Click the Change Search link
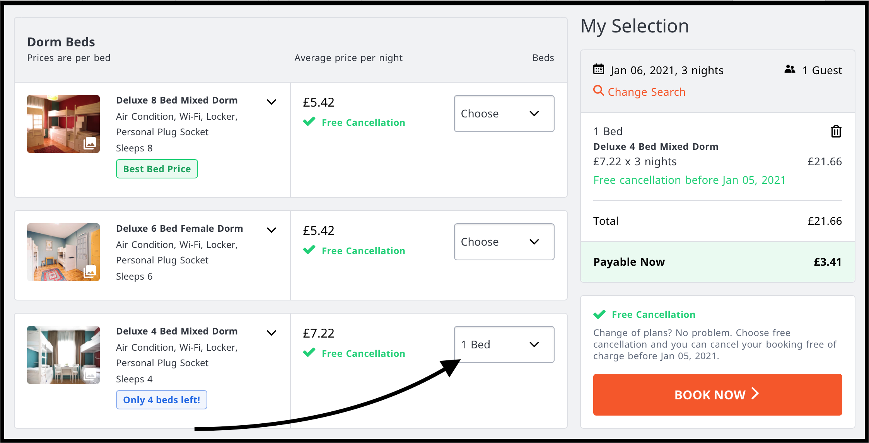The height and width of the screenshot is (443, 869). coord(646,92)
